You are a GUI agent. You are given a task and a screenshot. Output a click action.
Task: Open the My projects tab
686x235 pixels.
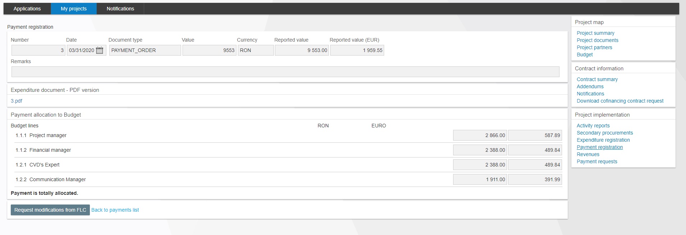pyautogui.click(x=74, y=9)
